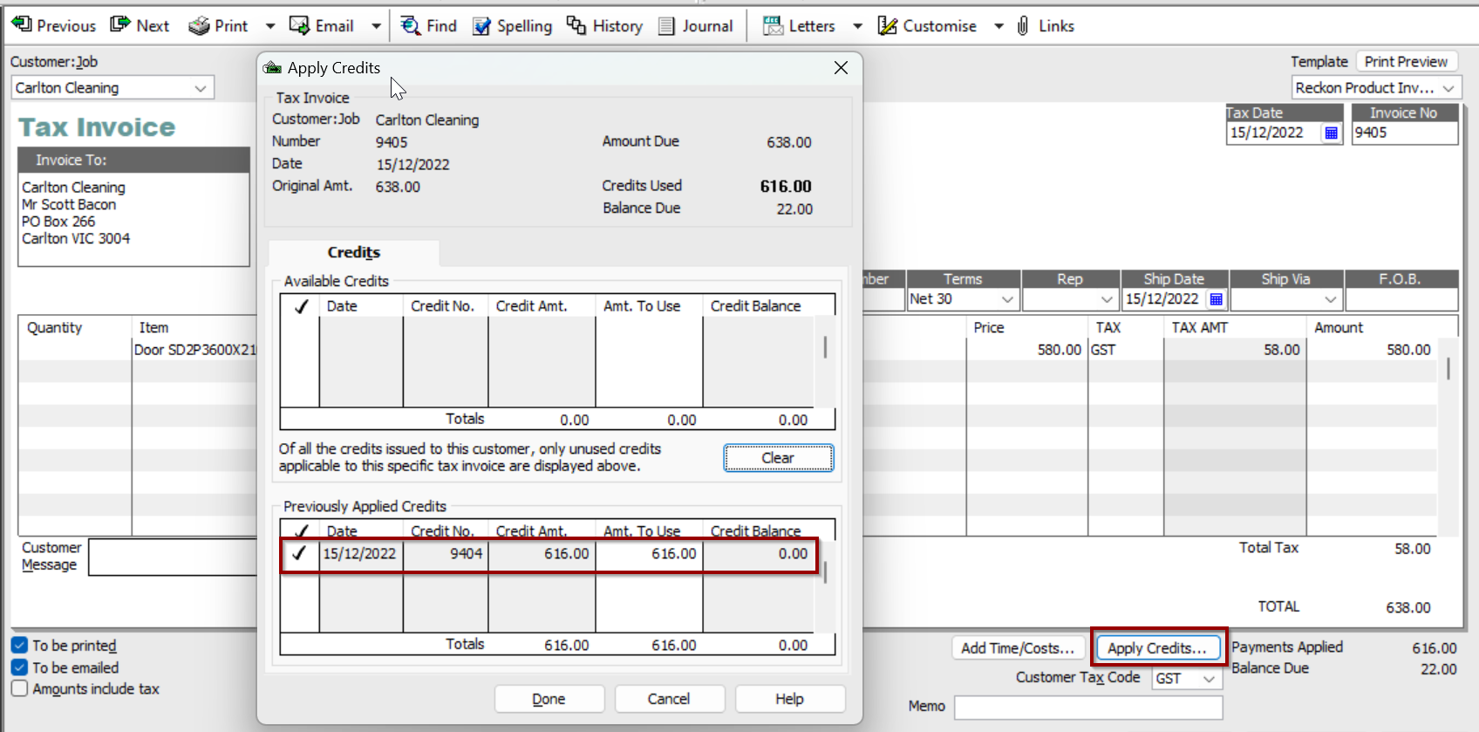Click the Apply Credits... button
1479x732 pixels.
pyautogui.click(x=1157, y=648)
